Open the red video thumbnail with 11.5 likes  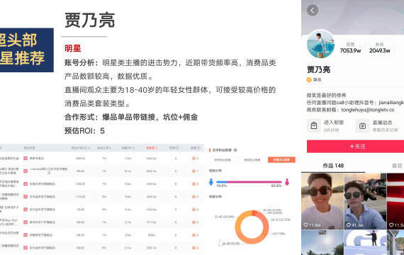pos(395,201)
